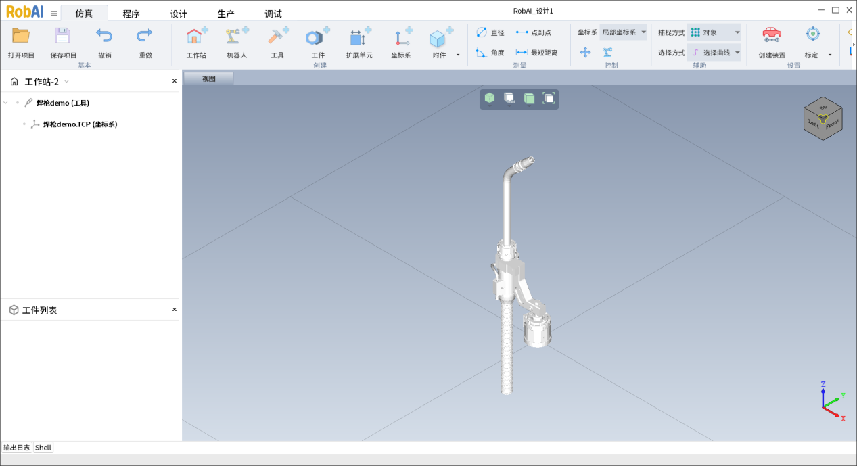Switch to the 设计 ribbon tab
Screen dimensions: 857x466
click(179, 14)
